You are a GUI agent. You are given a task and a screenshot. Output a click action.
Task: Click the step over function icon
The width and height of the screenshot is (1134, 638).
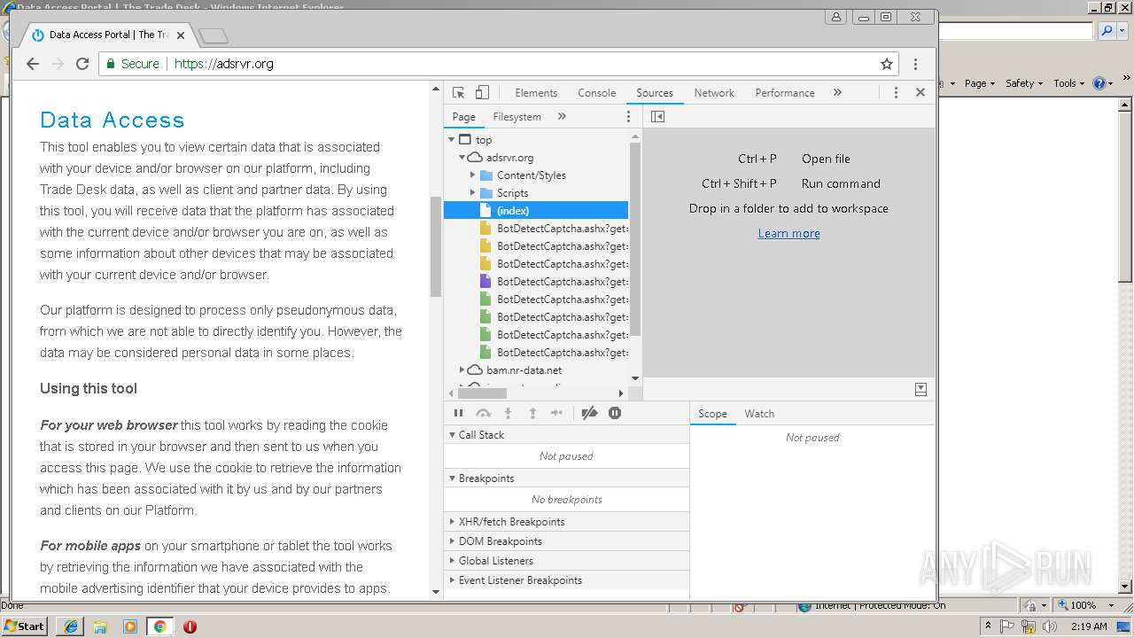(x=483, y=413)
